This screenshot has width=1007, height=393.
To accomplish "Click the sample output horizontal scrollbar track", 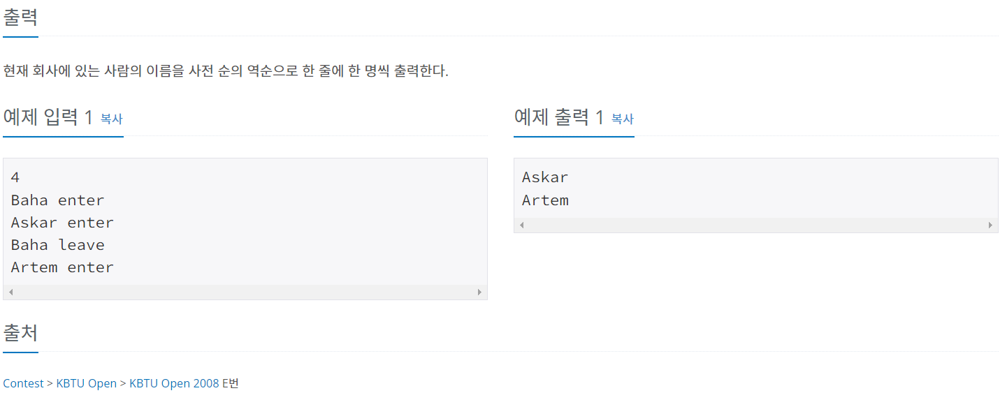I will pos(756,225).
